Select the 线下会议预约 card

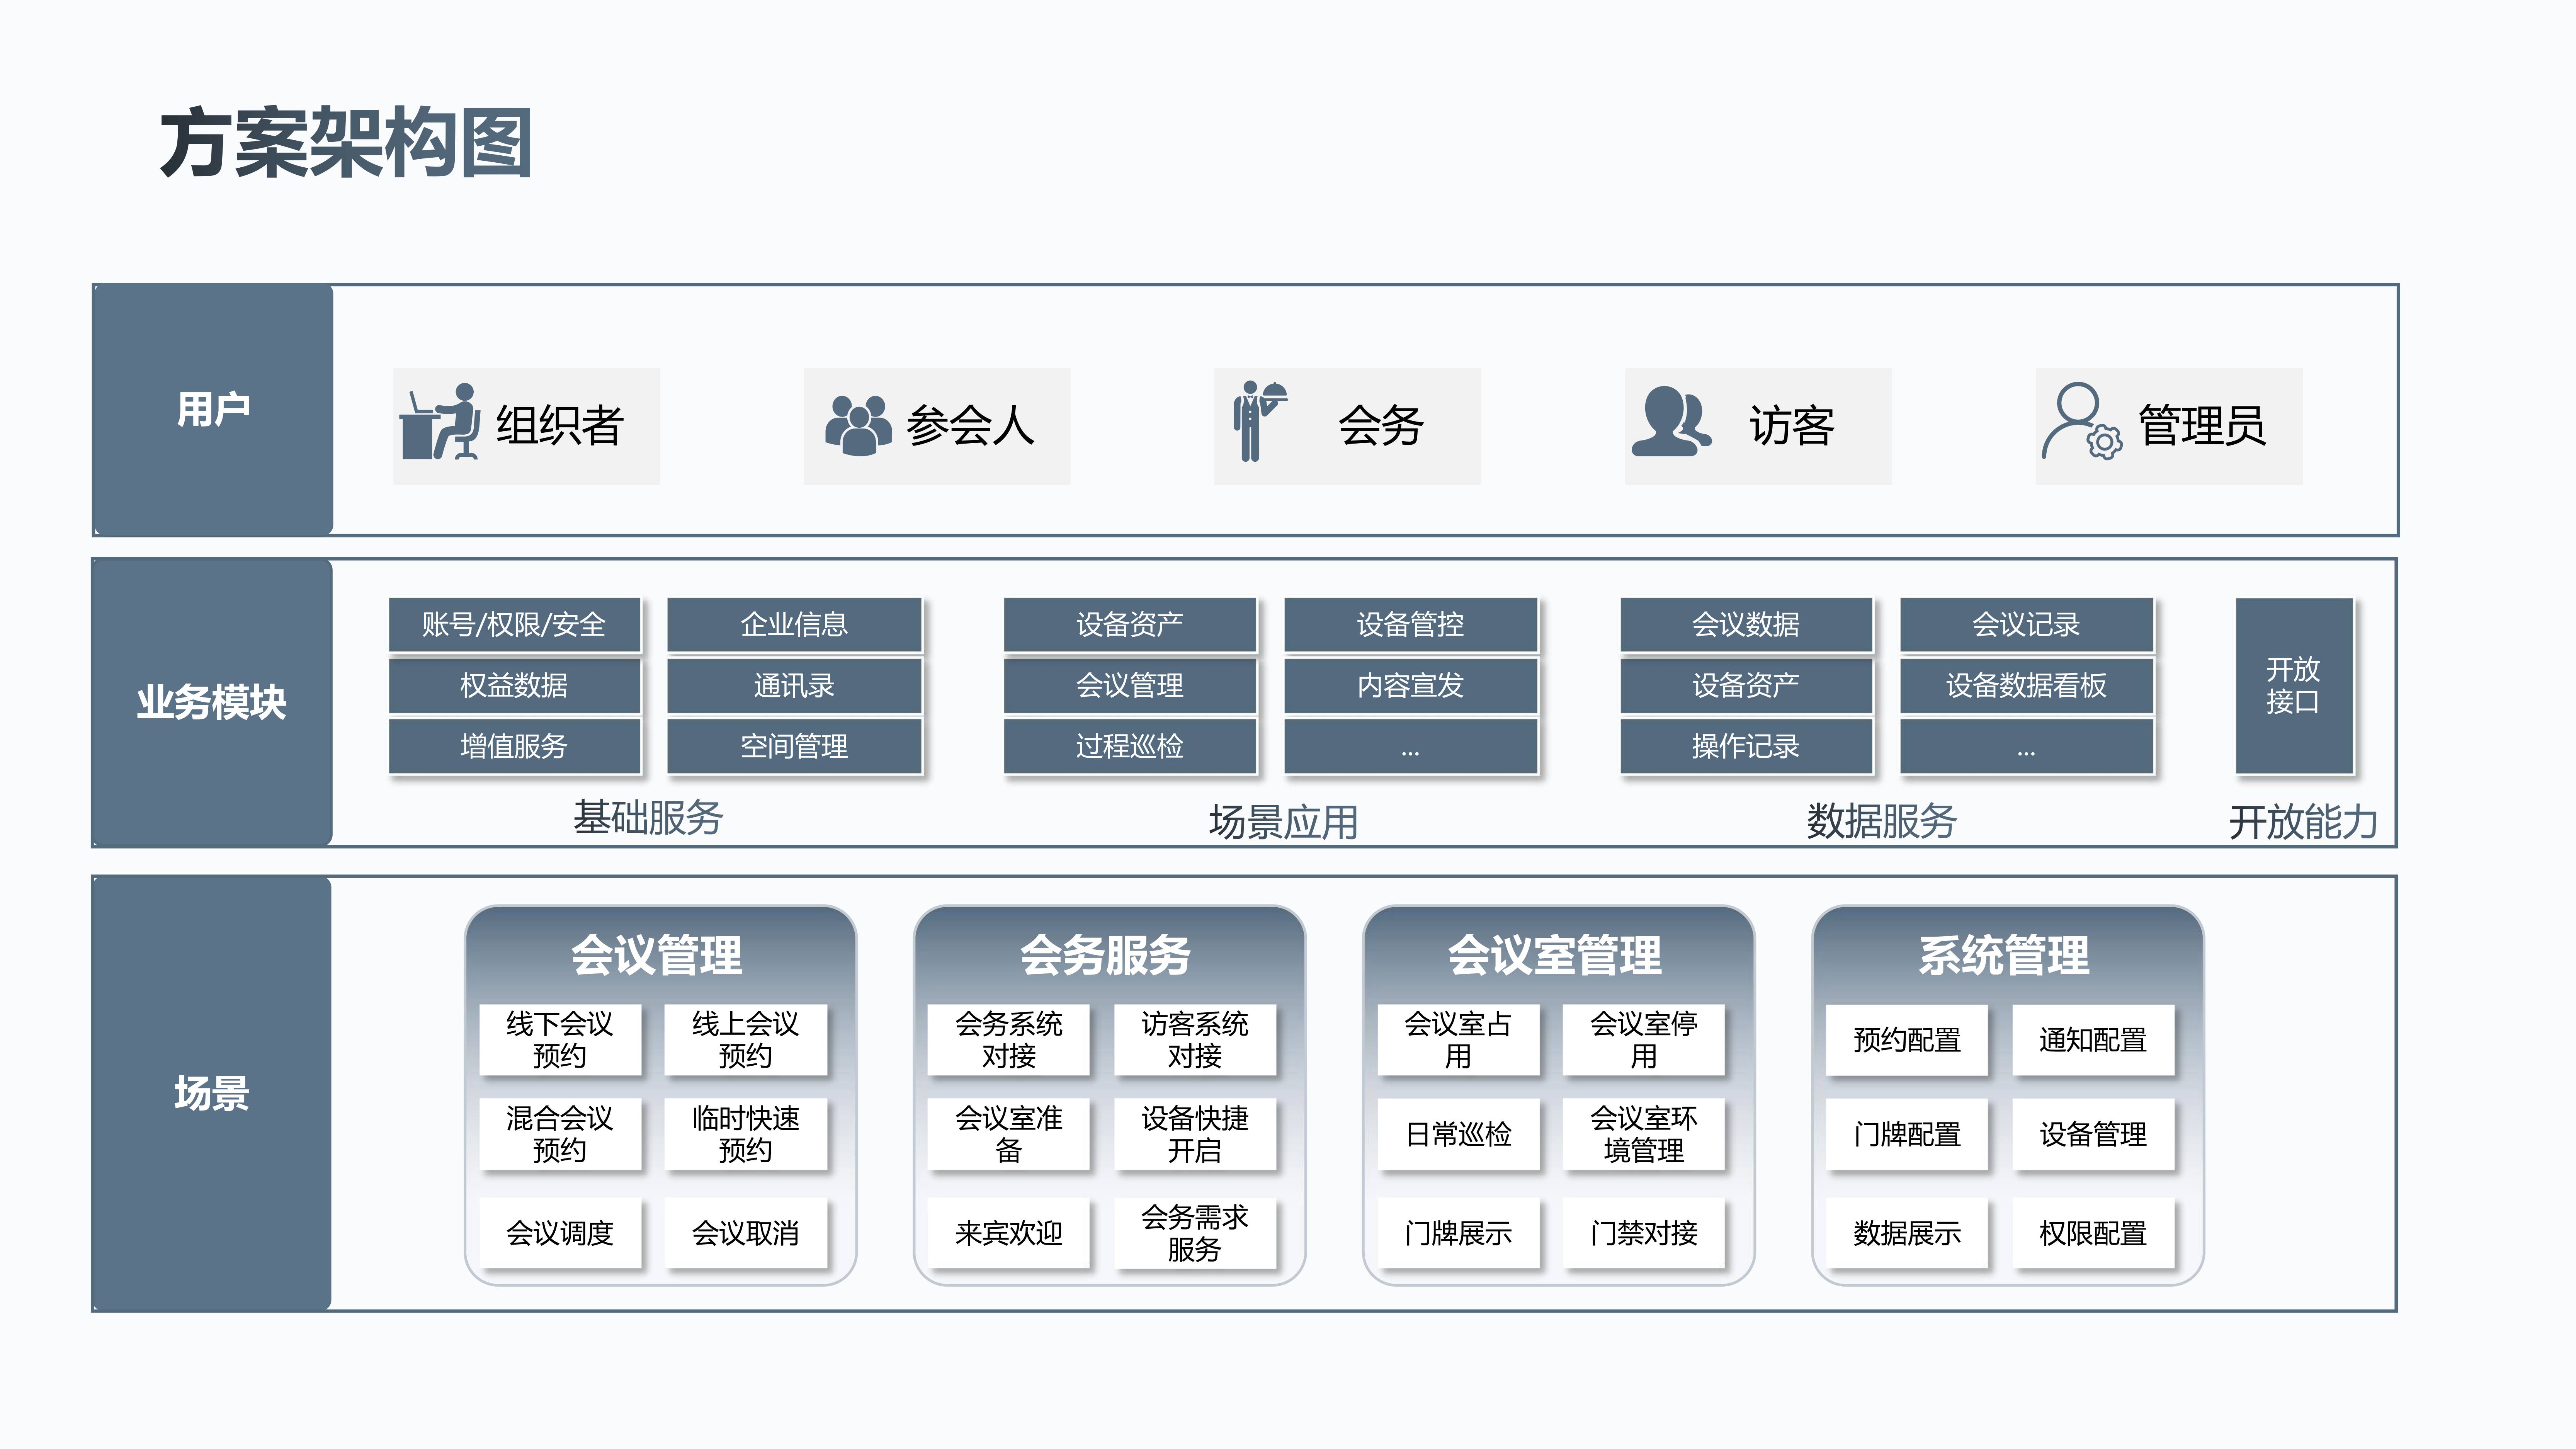click(x=560, y=1040)
